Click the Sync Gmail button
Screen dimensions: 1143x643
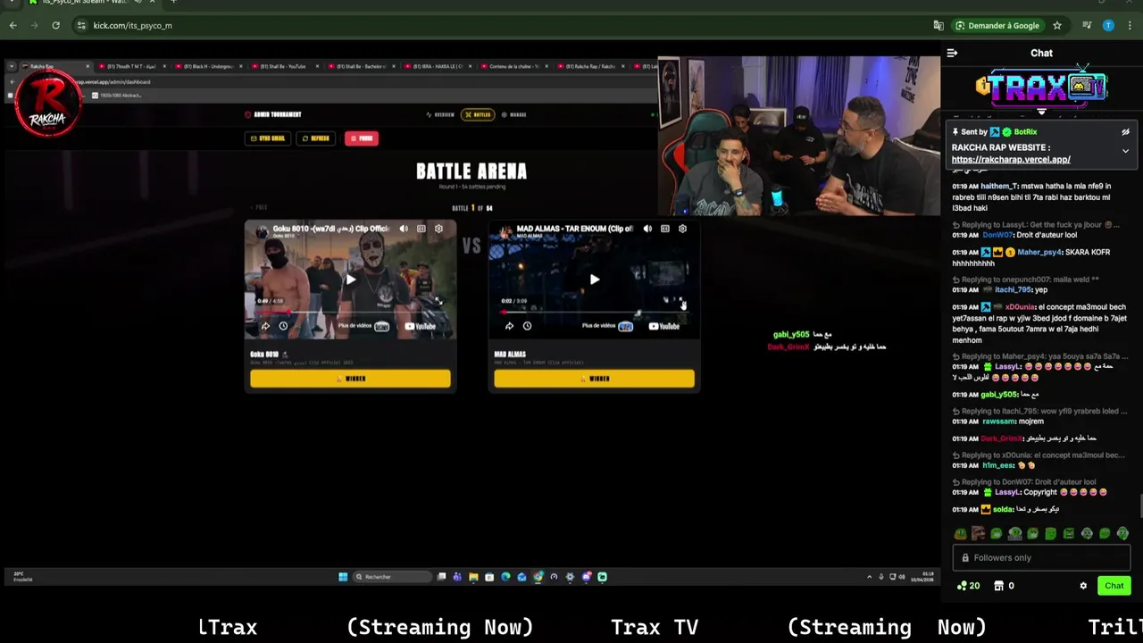[x=267, y=138]
